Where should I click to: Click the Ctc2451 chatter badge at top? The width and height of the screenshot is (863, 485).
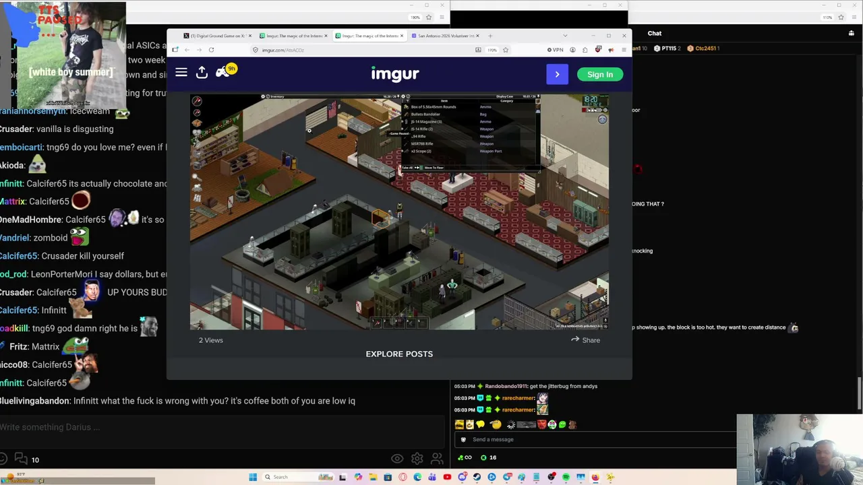[704, 48]
